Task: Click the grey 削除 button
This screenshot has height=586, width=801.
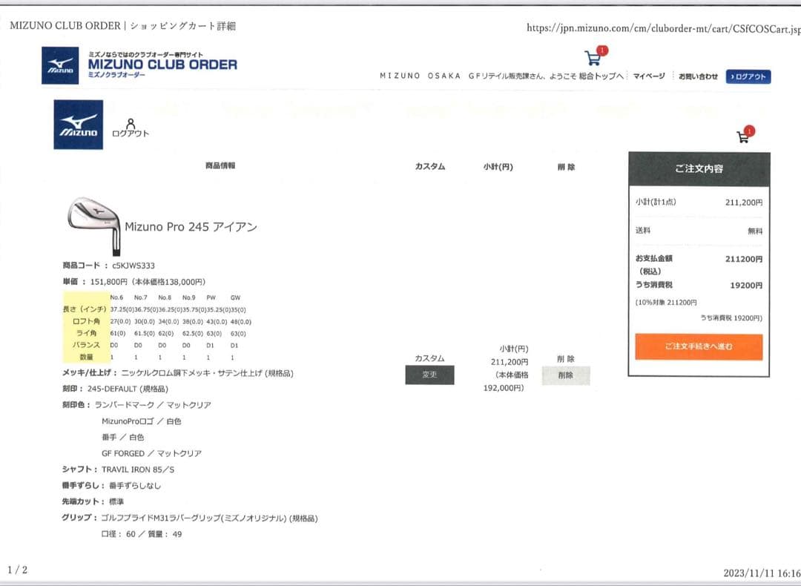Action: click(566, 375)
